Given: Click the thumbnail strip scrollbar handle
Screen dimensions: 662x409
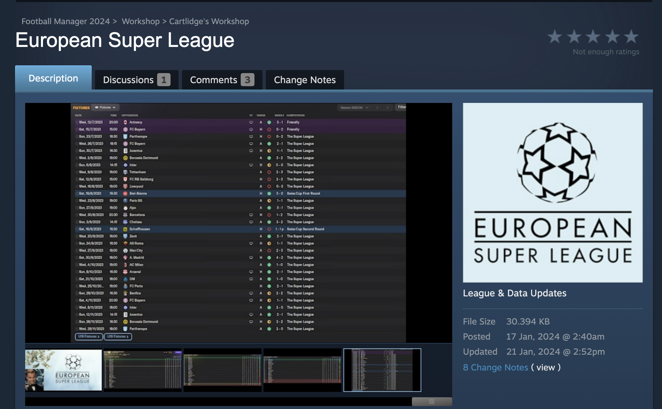Looking at the screenshot, I should point(432,401).
